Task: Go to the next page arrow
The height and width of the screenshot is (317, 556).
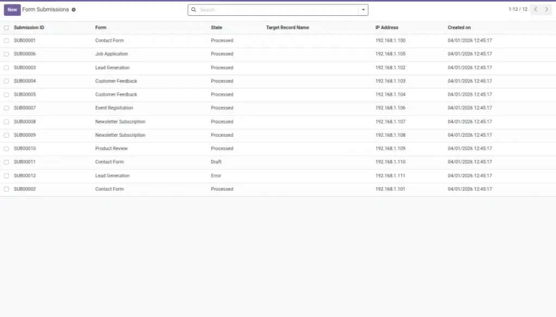Action: click(546, 9)
